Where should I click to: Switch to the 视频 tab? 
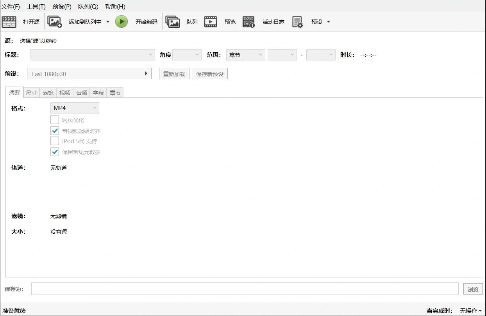click(65, 93)
